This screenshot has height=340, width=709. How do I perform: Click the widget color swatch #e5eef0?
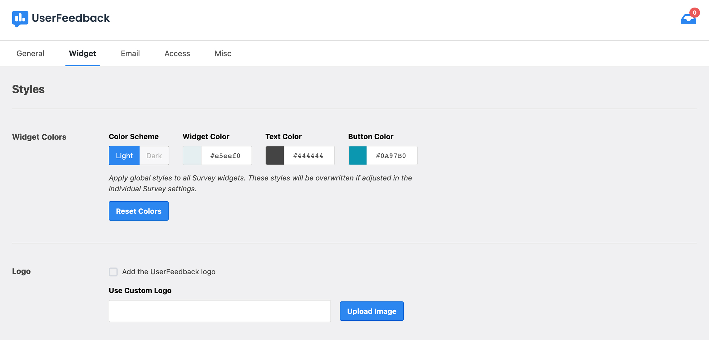pyautogui.click(x=192, y=155)
